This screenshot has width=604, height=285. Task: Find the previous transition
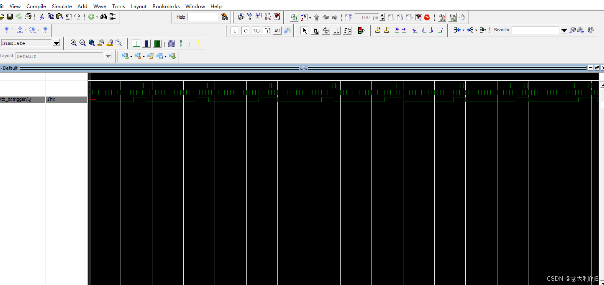396,30
